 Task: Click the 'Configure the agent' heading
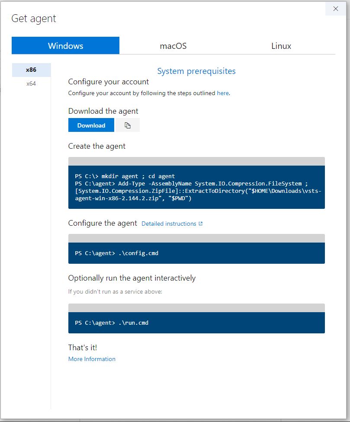click(103, 223)
